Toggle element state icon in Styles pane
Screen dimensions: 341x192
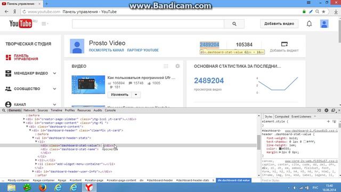click(x=334, y=121)
